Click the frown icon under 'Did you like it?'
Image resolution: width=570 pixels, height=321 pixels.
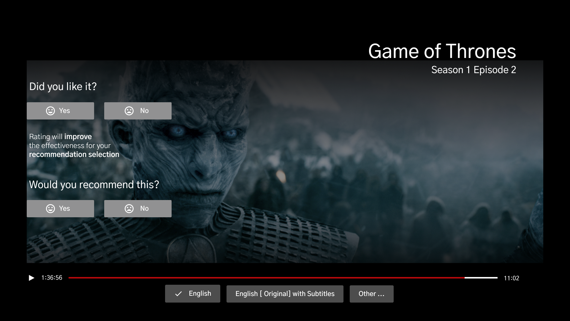[129, 111]
